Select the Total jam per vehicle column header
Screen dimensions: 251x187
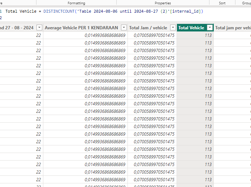tap(233, 28)
